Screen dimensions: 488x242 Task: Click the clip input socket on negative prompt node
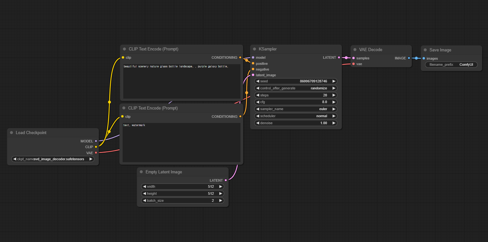click(x=122, y=117)
